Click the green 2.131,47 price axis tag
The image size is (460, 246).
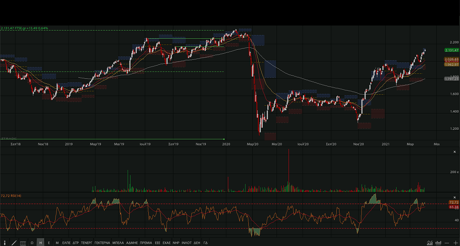451,50
